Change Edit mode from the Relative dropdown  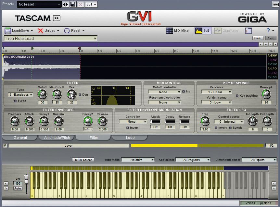[138, 160]
